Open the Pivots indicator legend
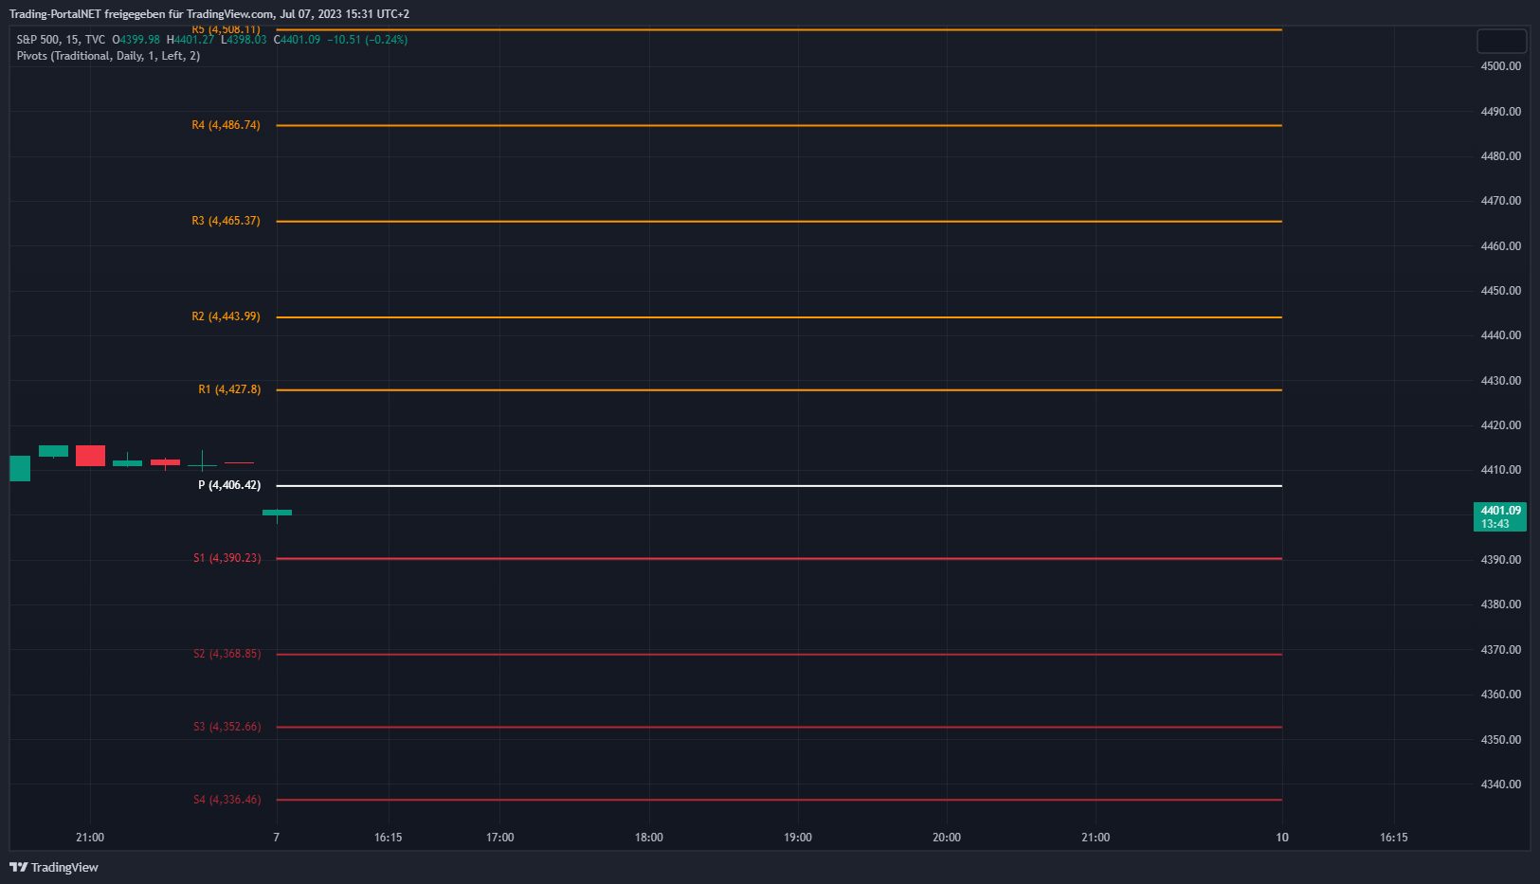 tap(108, 56)
